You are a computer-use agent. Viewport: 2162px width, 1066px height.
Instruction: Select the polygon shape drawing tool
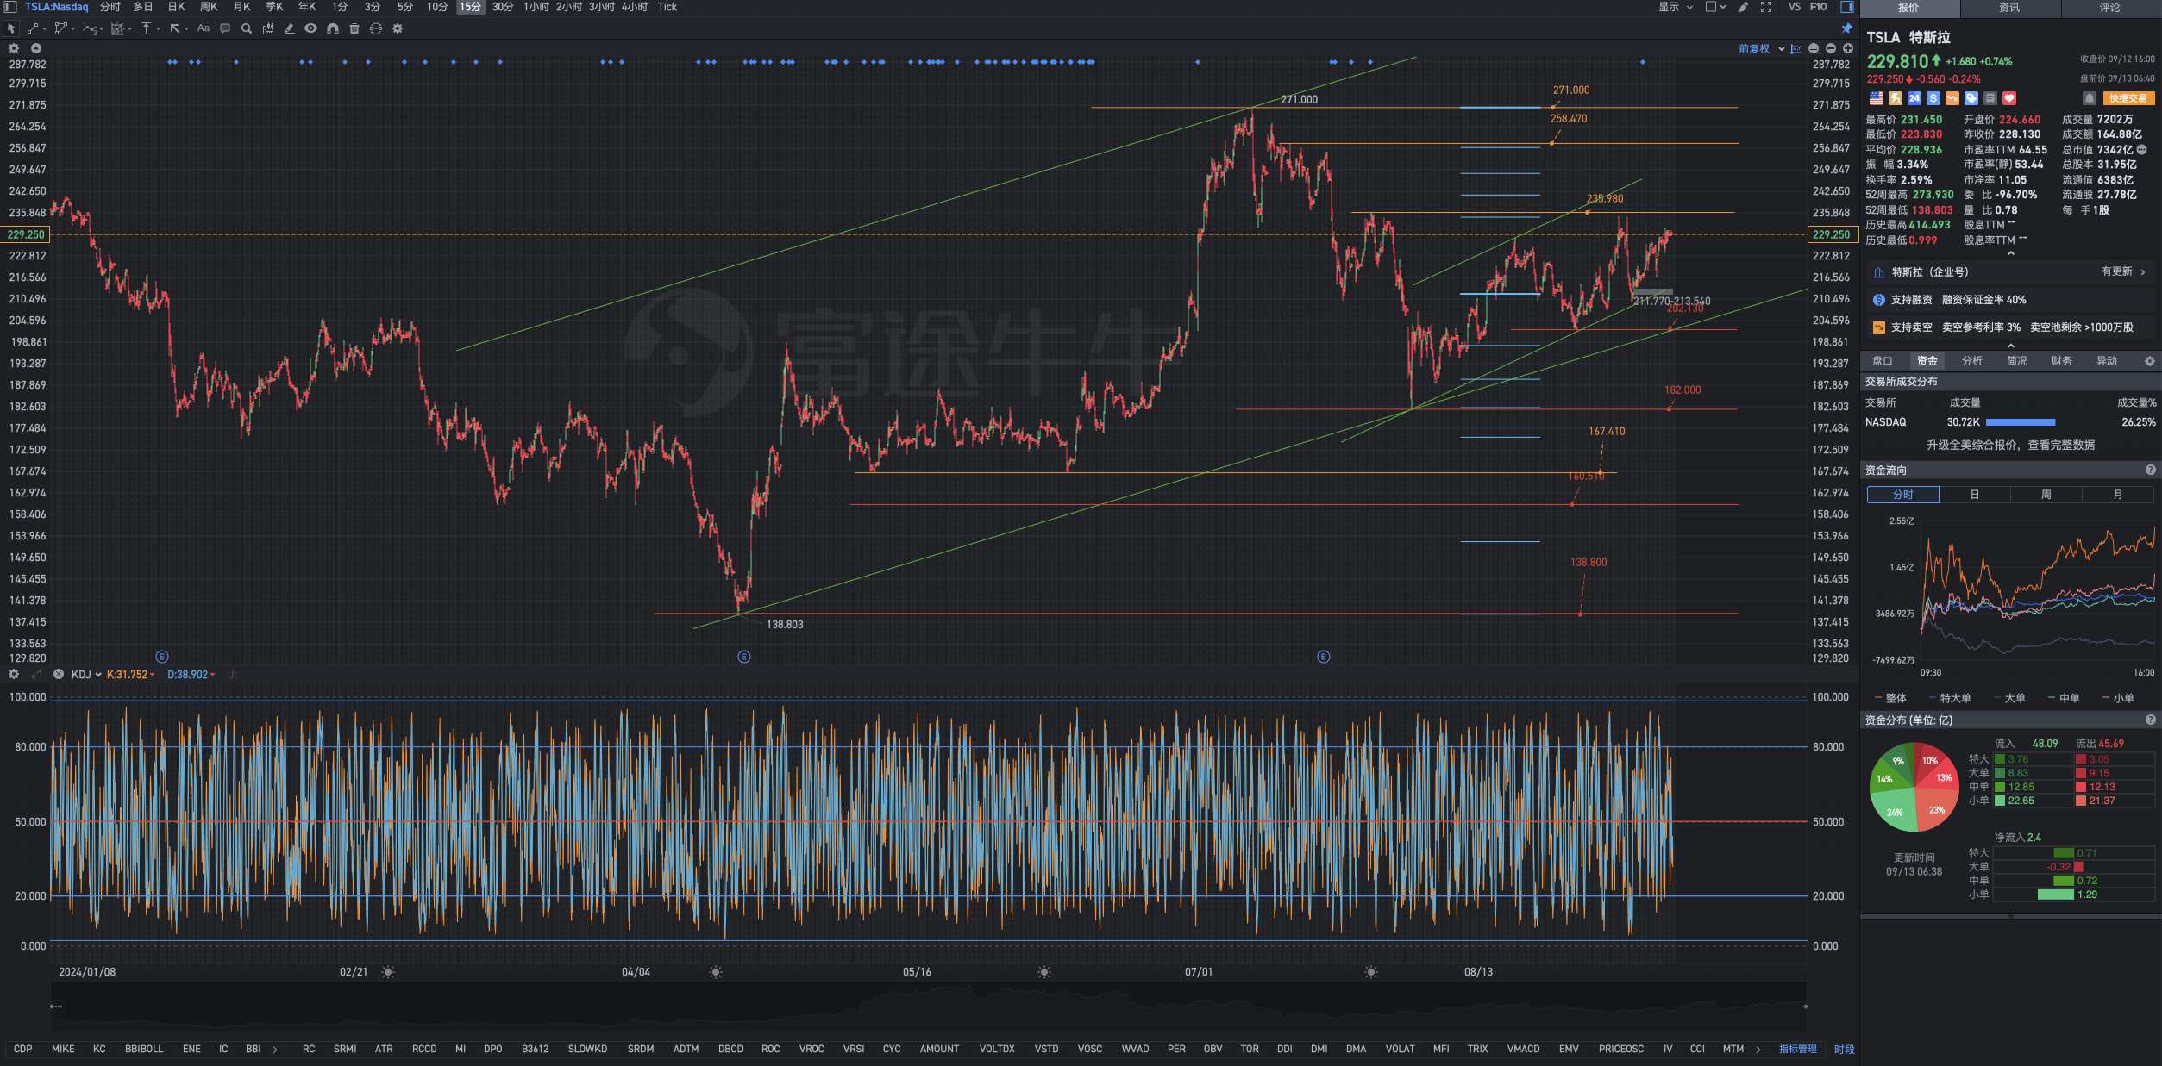pos(60,28)
